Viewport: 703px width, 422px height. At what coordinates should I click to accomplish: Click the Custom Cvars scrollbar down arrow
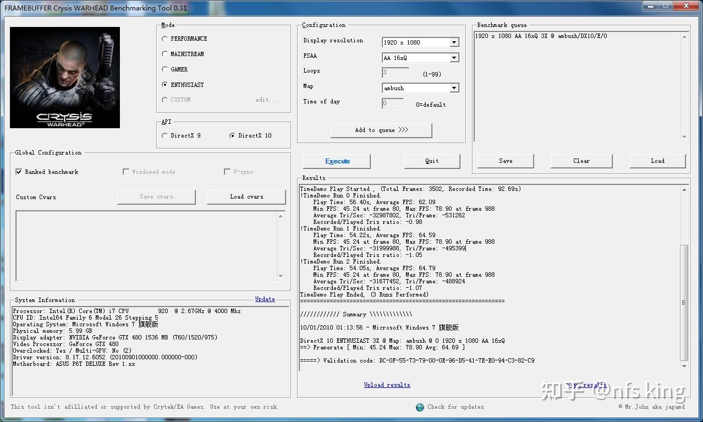coord(281,276)
